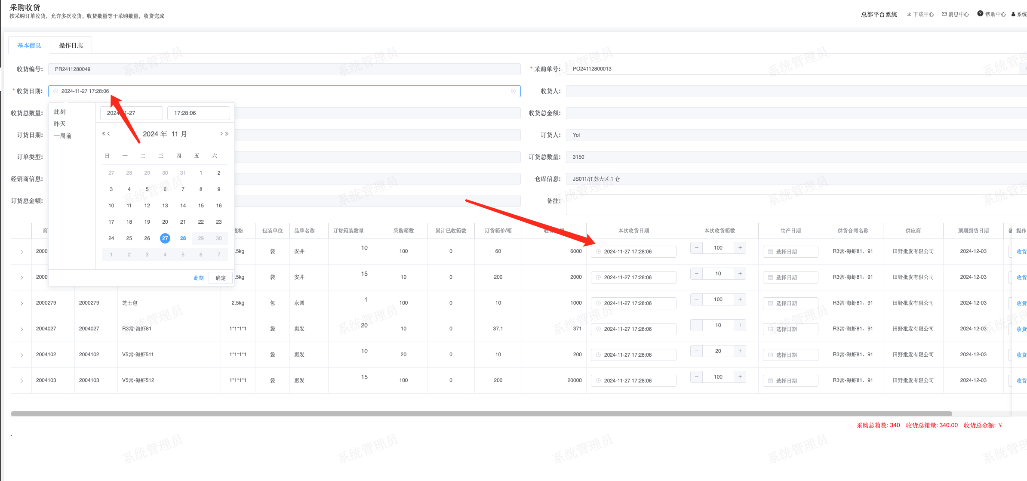Go to previous year in calendar
This screenshot has height=481, width=1027.
[104, 134]
